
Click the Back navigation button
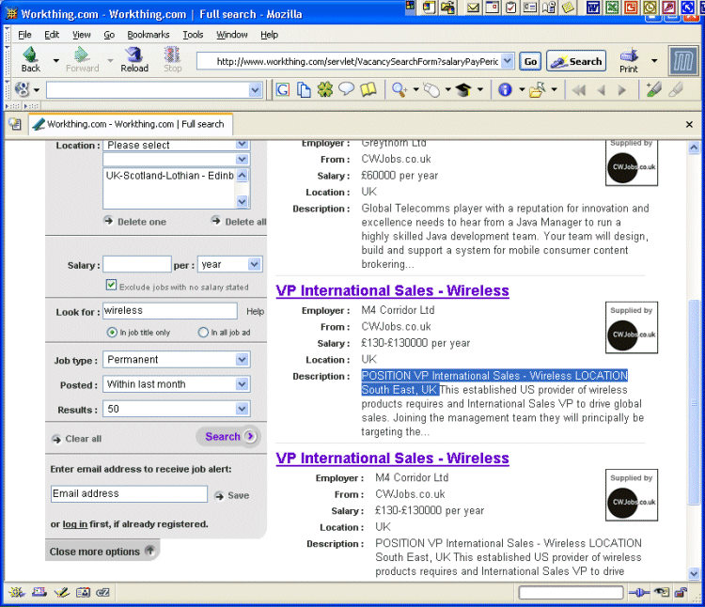tap(31, 60)
